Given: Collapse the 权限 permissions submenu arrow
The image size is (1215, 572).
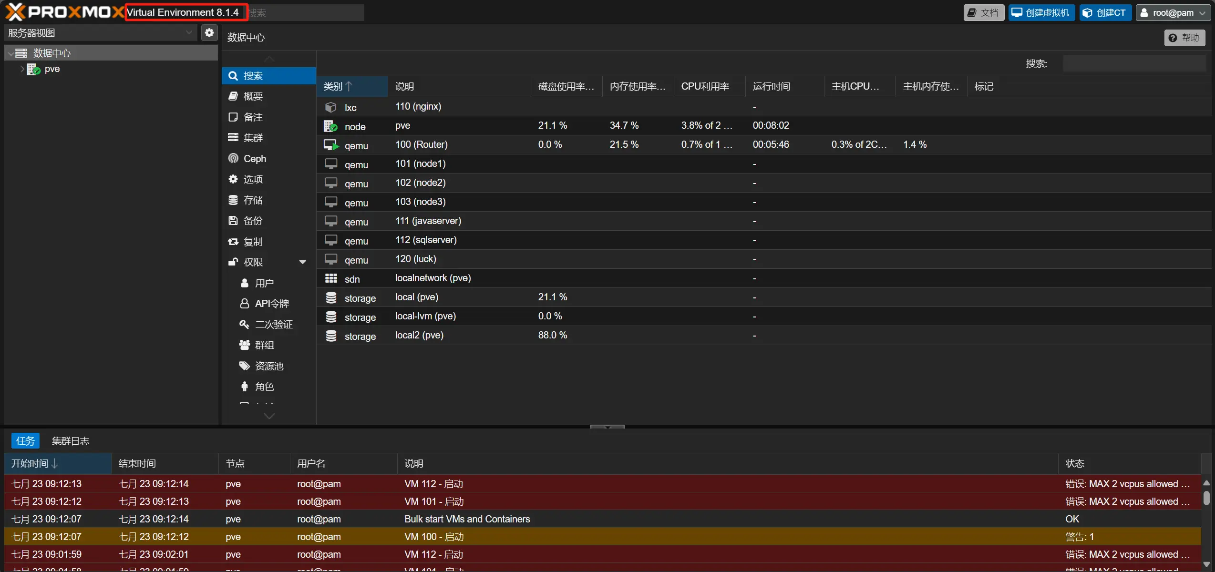Looking at the screenshot, I should click(x=302, y=262).
